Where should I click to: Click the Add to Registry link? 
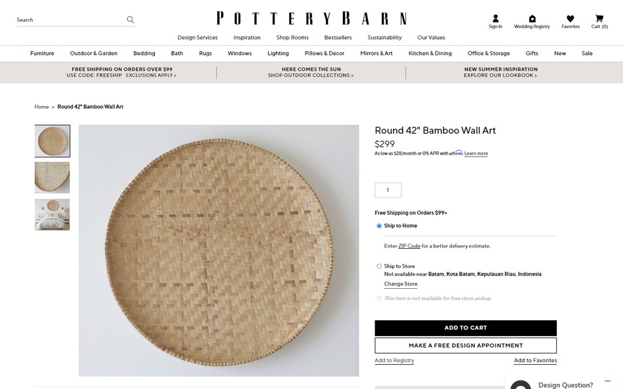[394, 361]
